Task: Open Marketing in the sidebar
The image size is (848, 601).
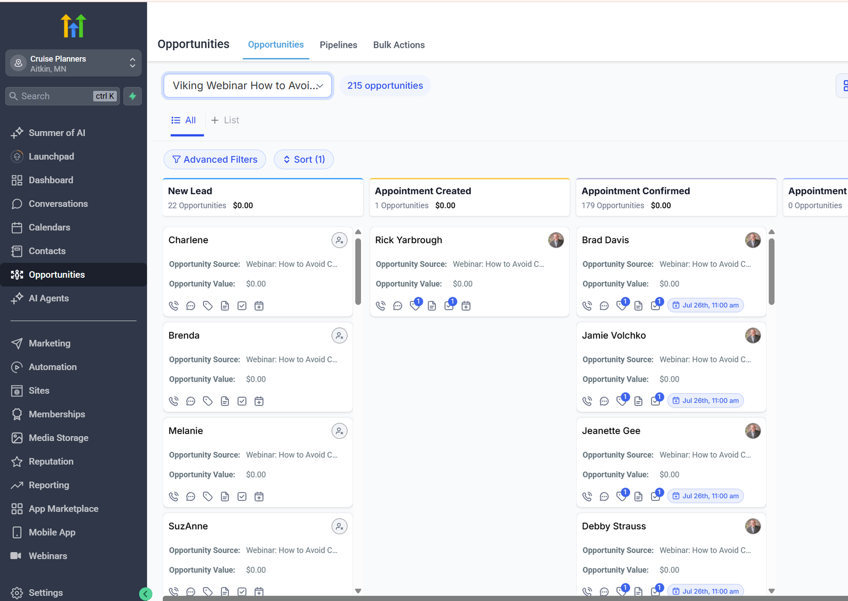Action: click(x=74, y=343)
